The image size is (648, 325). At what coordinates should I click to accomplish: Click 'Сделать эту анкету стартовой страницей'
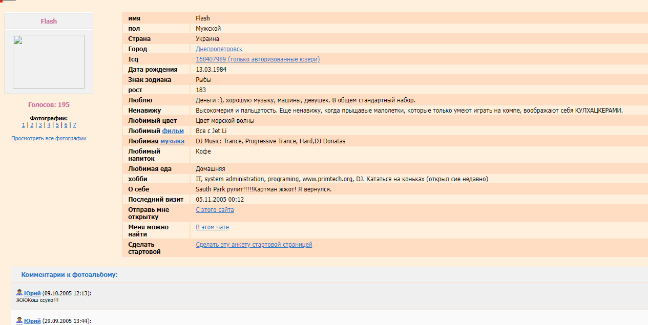[x=254, y=245]
